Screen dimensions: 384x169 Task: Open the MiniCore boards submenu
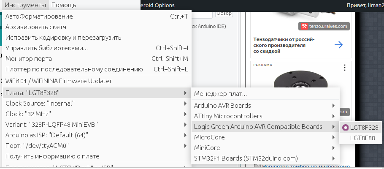[x=265, y=148]
